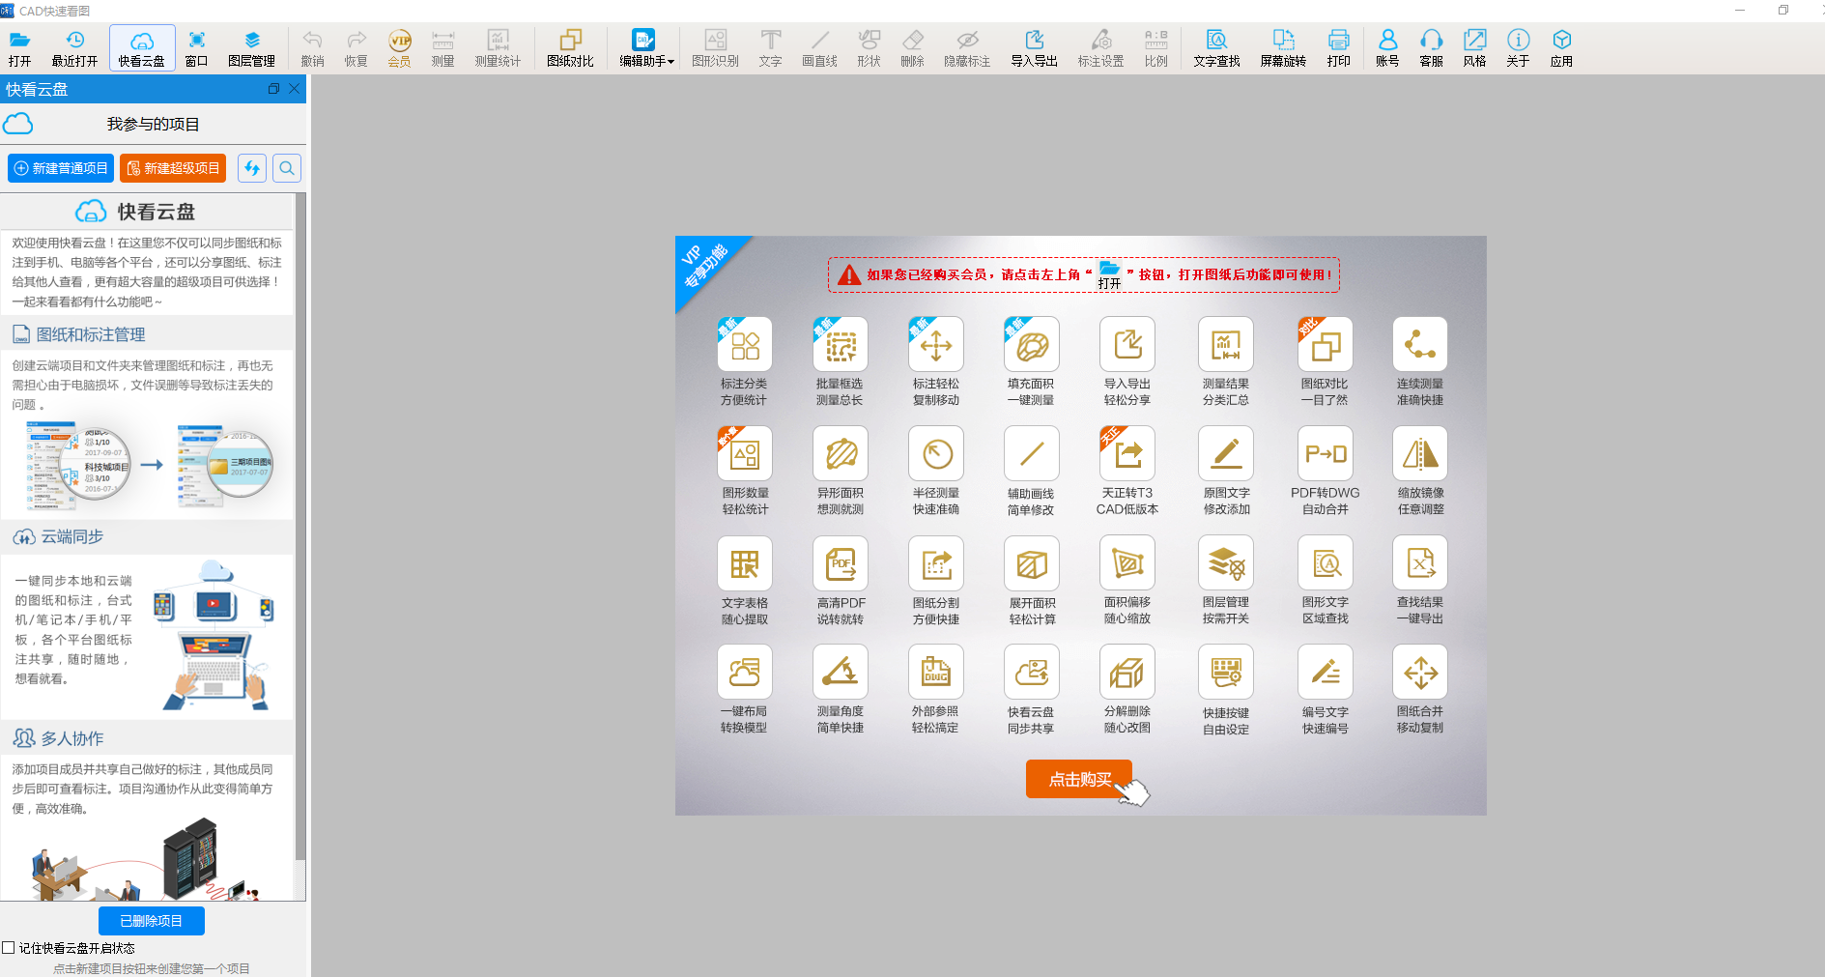Click the cloud panel vertical scrollbar

point(300,527)
